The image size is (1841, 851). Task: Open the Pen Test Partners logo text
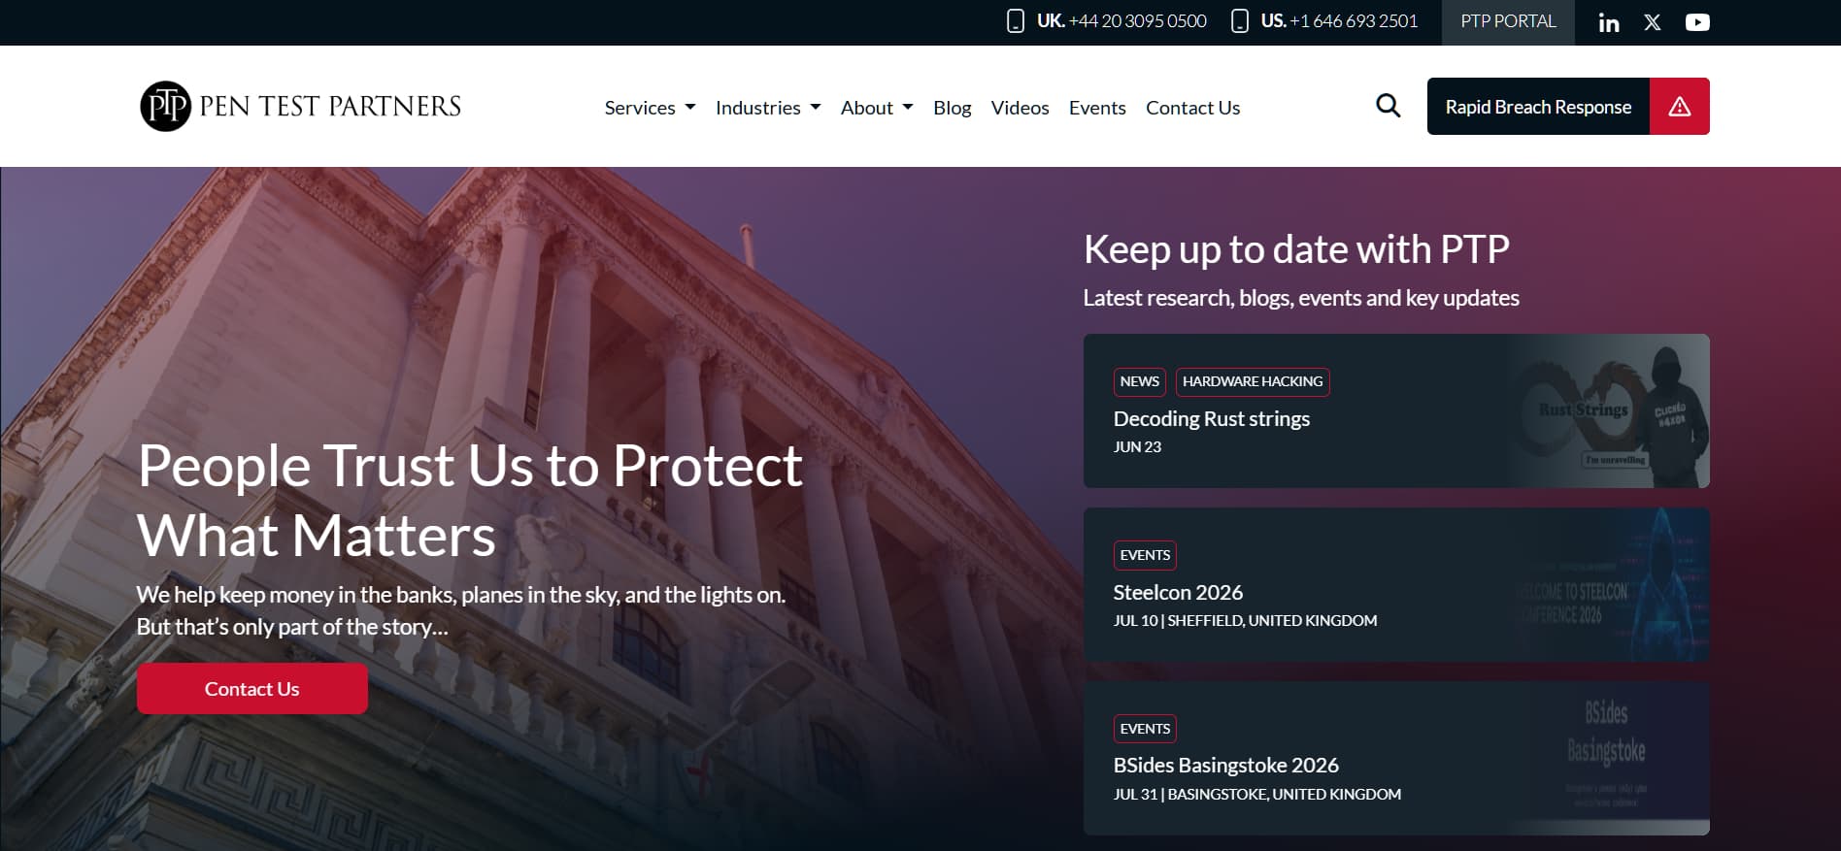pyautogui.click(x=330, y=106)
